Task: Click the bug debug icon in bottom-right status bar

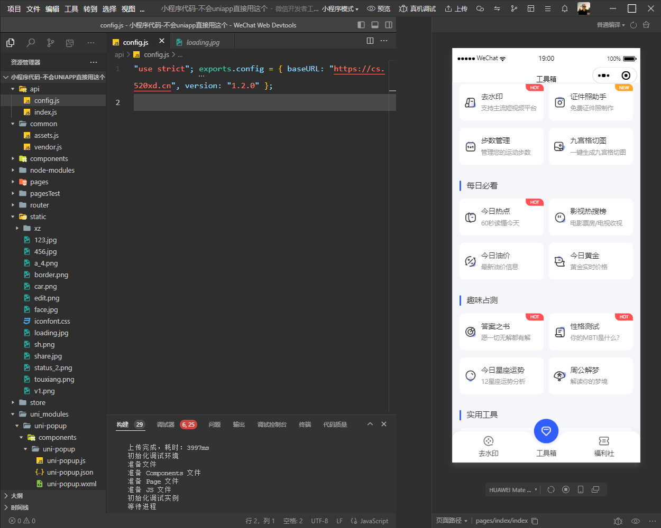Action: click(618, 521)
